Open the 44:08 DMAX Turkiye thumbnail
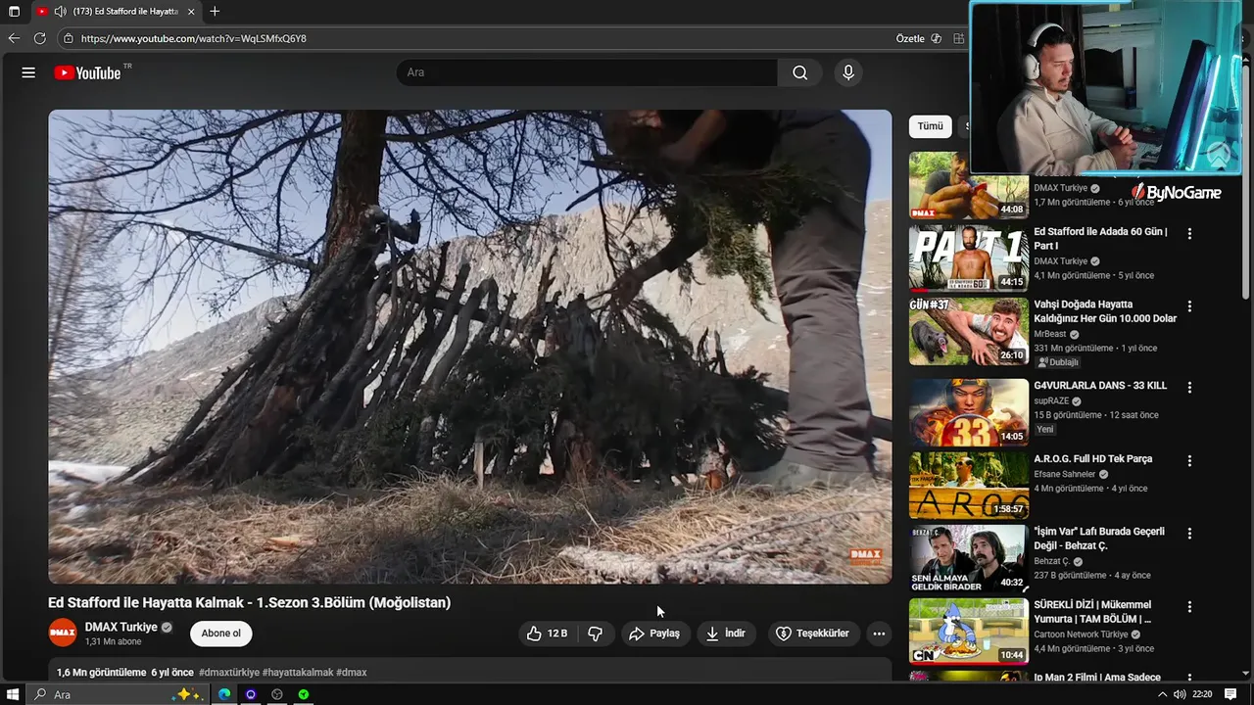 tap(969, 186)
